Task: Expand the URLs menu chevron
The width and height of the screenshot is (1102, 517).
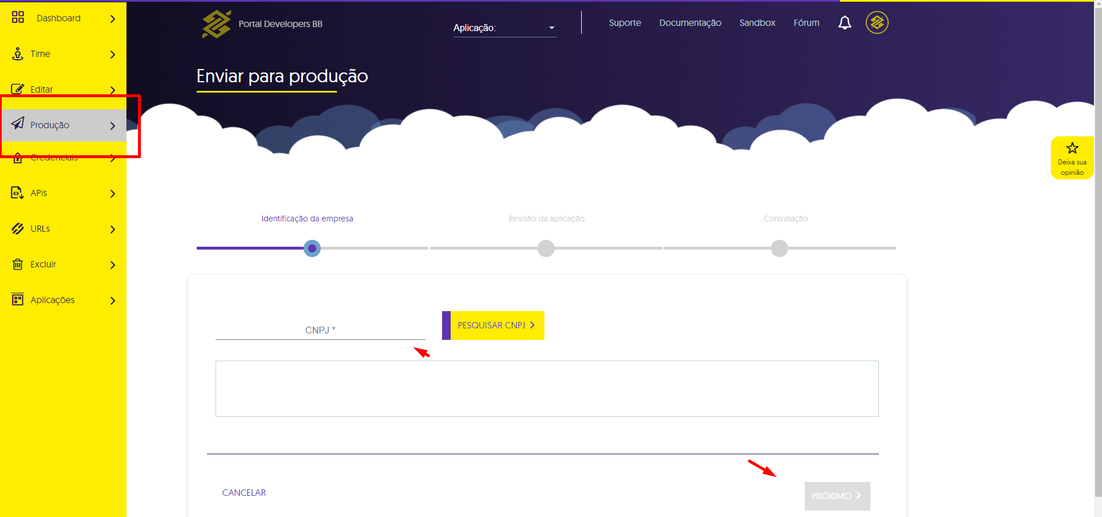Action: 113,229
